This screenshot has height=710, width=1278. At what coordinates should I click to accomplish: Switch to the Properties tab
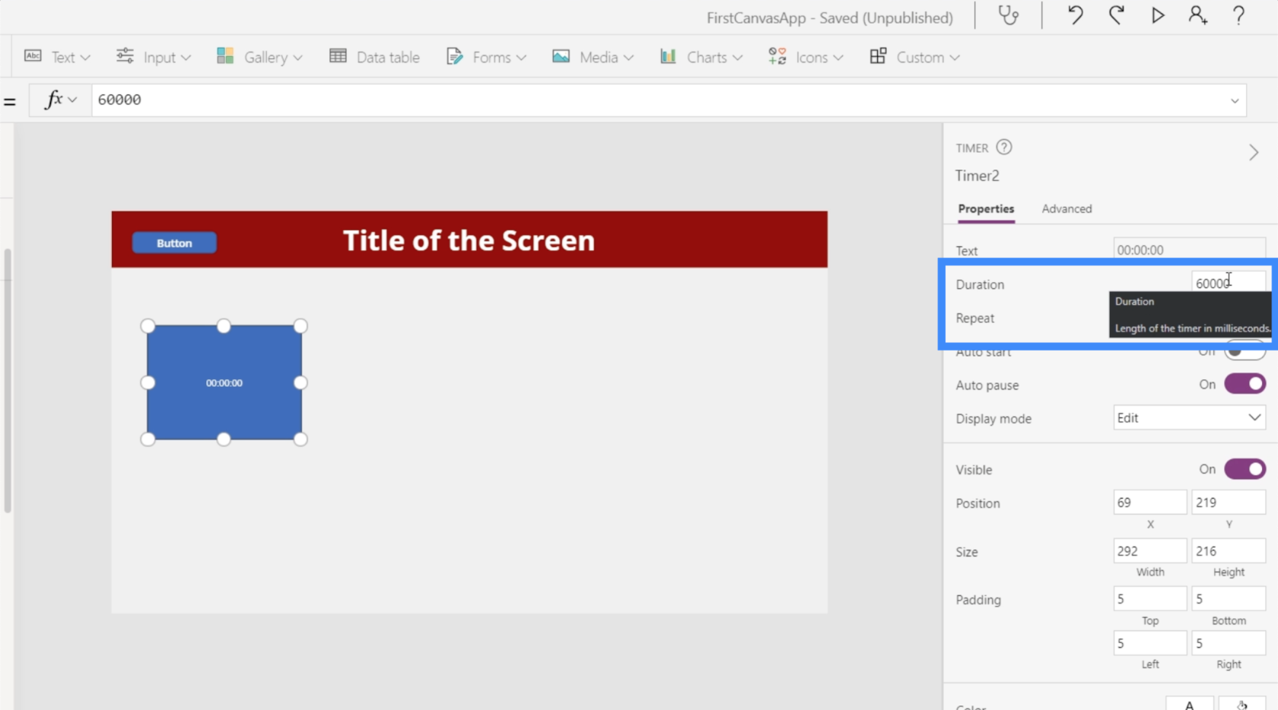[986, 208]
